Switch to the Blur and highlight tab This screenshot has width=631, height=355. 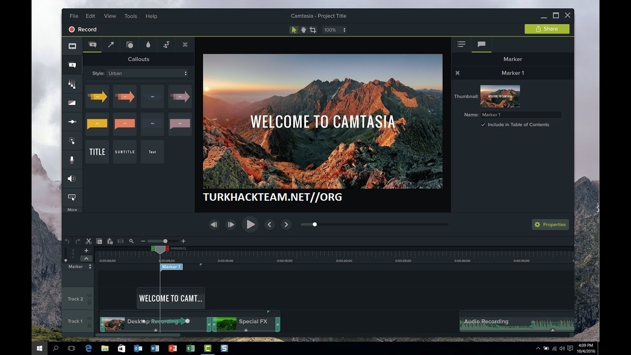(x=148, y=44)
